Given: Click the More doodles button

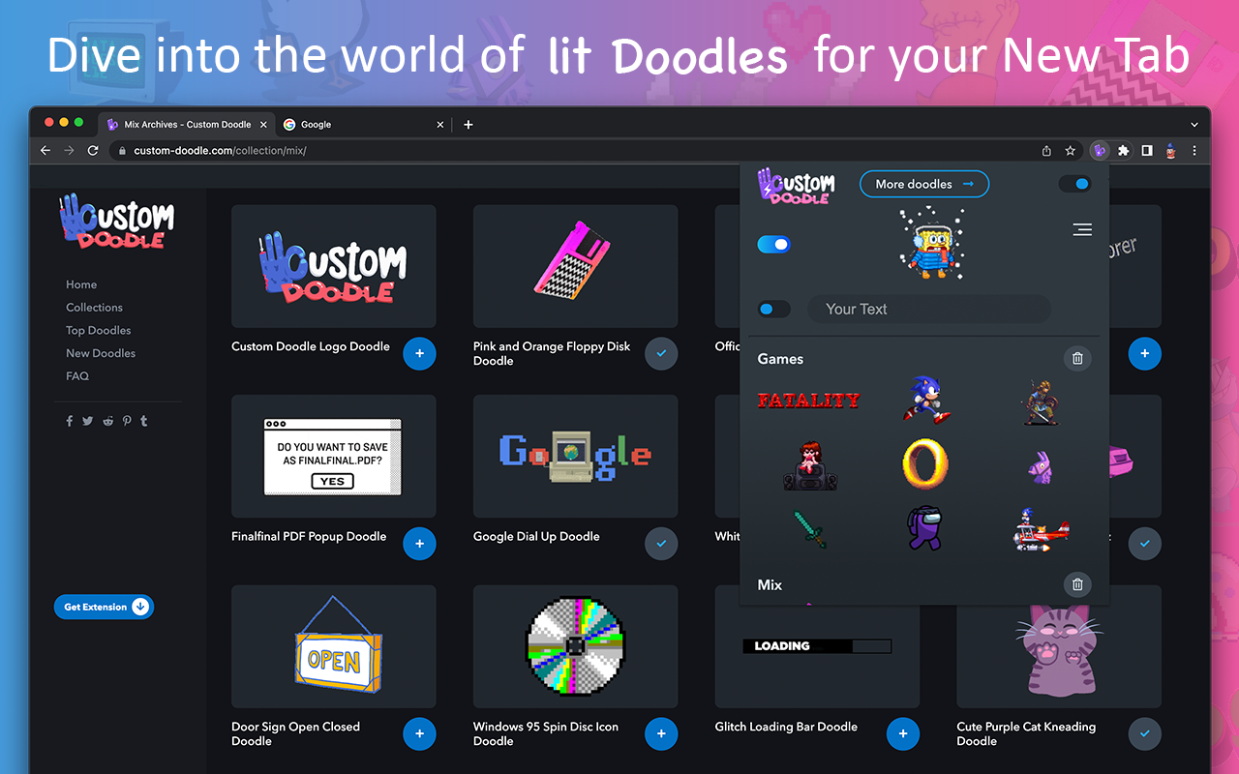Looking at the screenshot, I should tap(924, 184).
